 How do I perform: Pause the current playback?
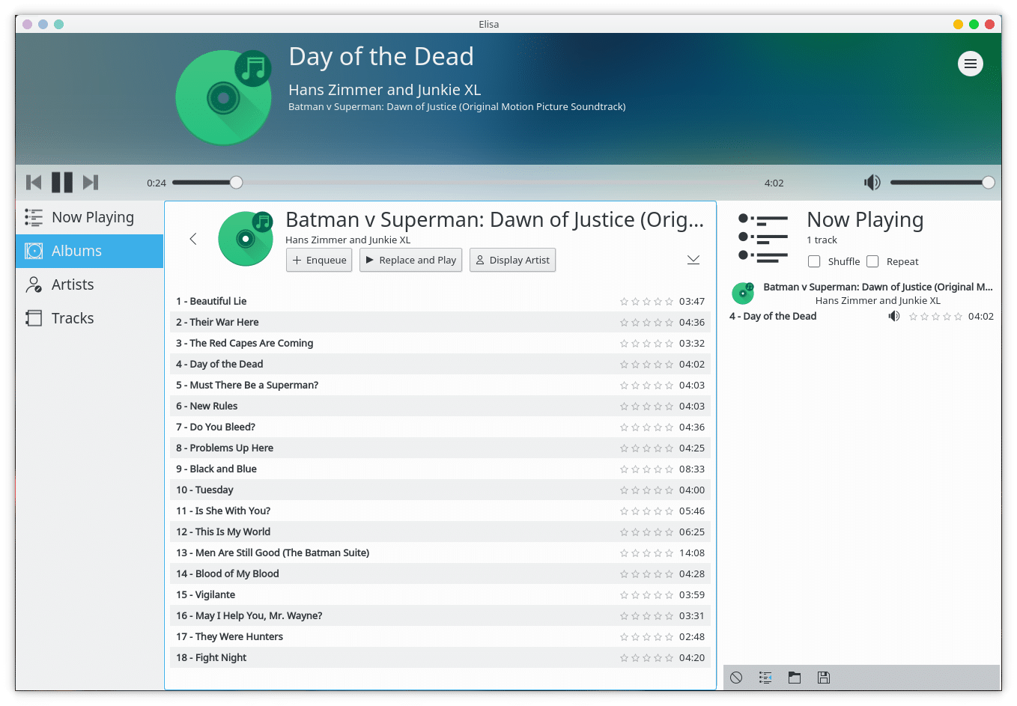point(62,182)
